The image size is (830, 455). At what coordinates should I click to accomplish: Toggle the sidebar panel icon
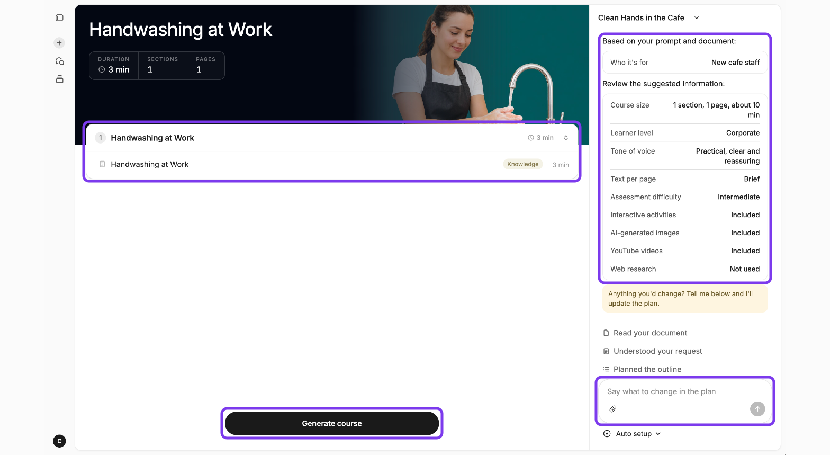click(59, 18)
